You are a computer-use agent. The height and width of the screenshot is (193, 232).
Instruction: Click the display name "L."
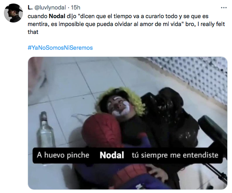tap(30, 7)
